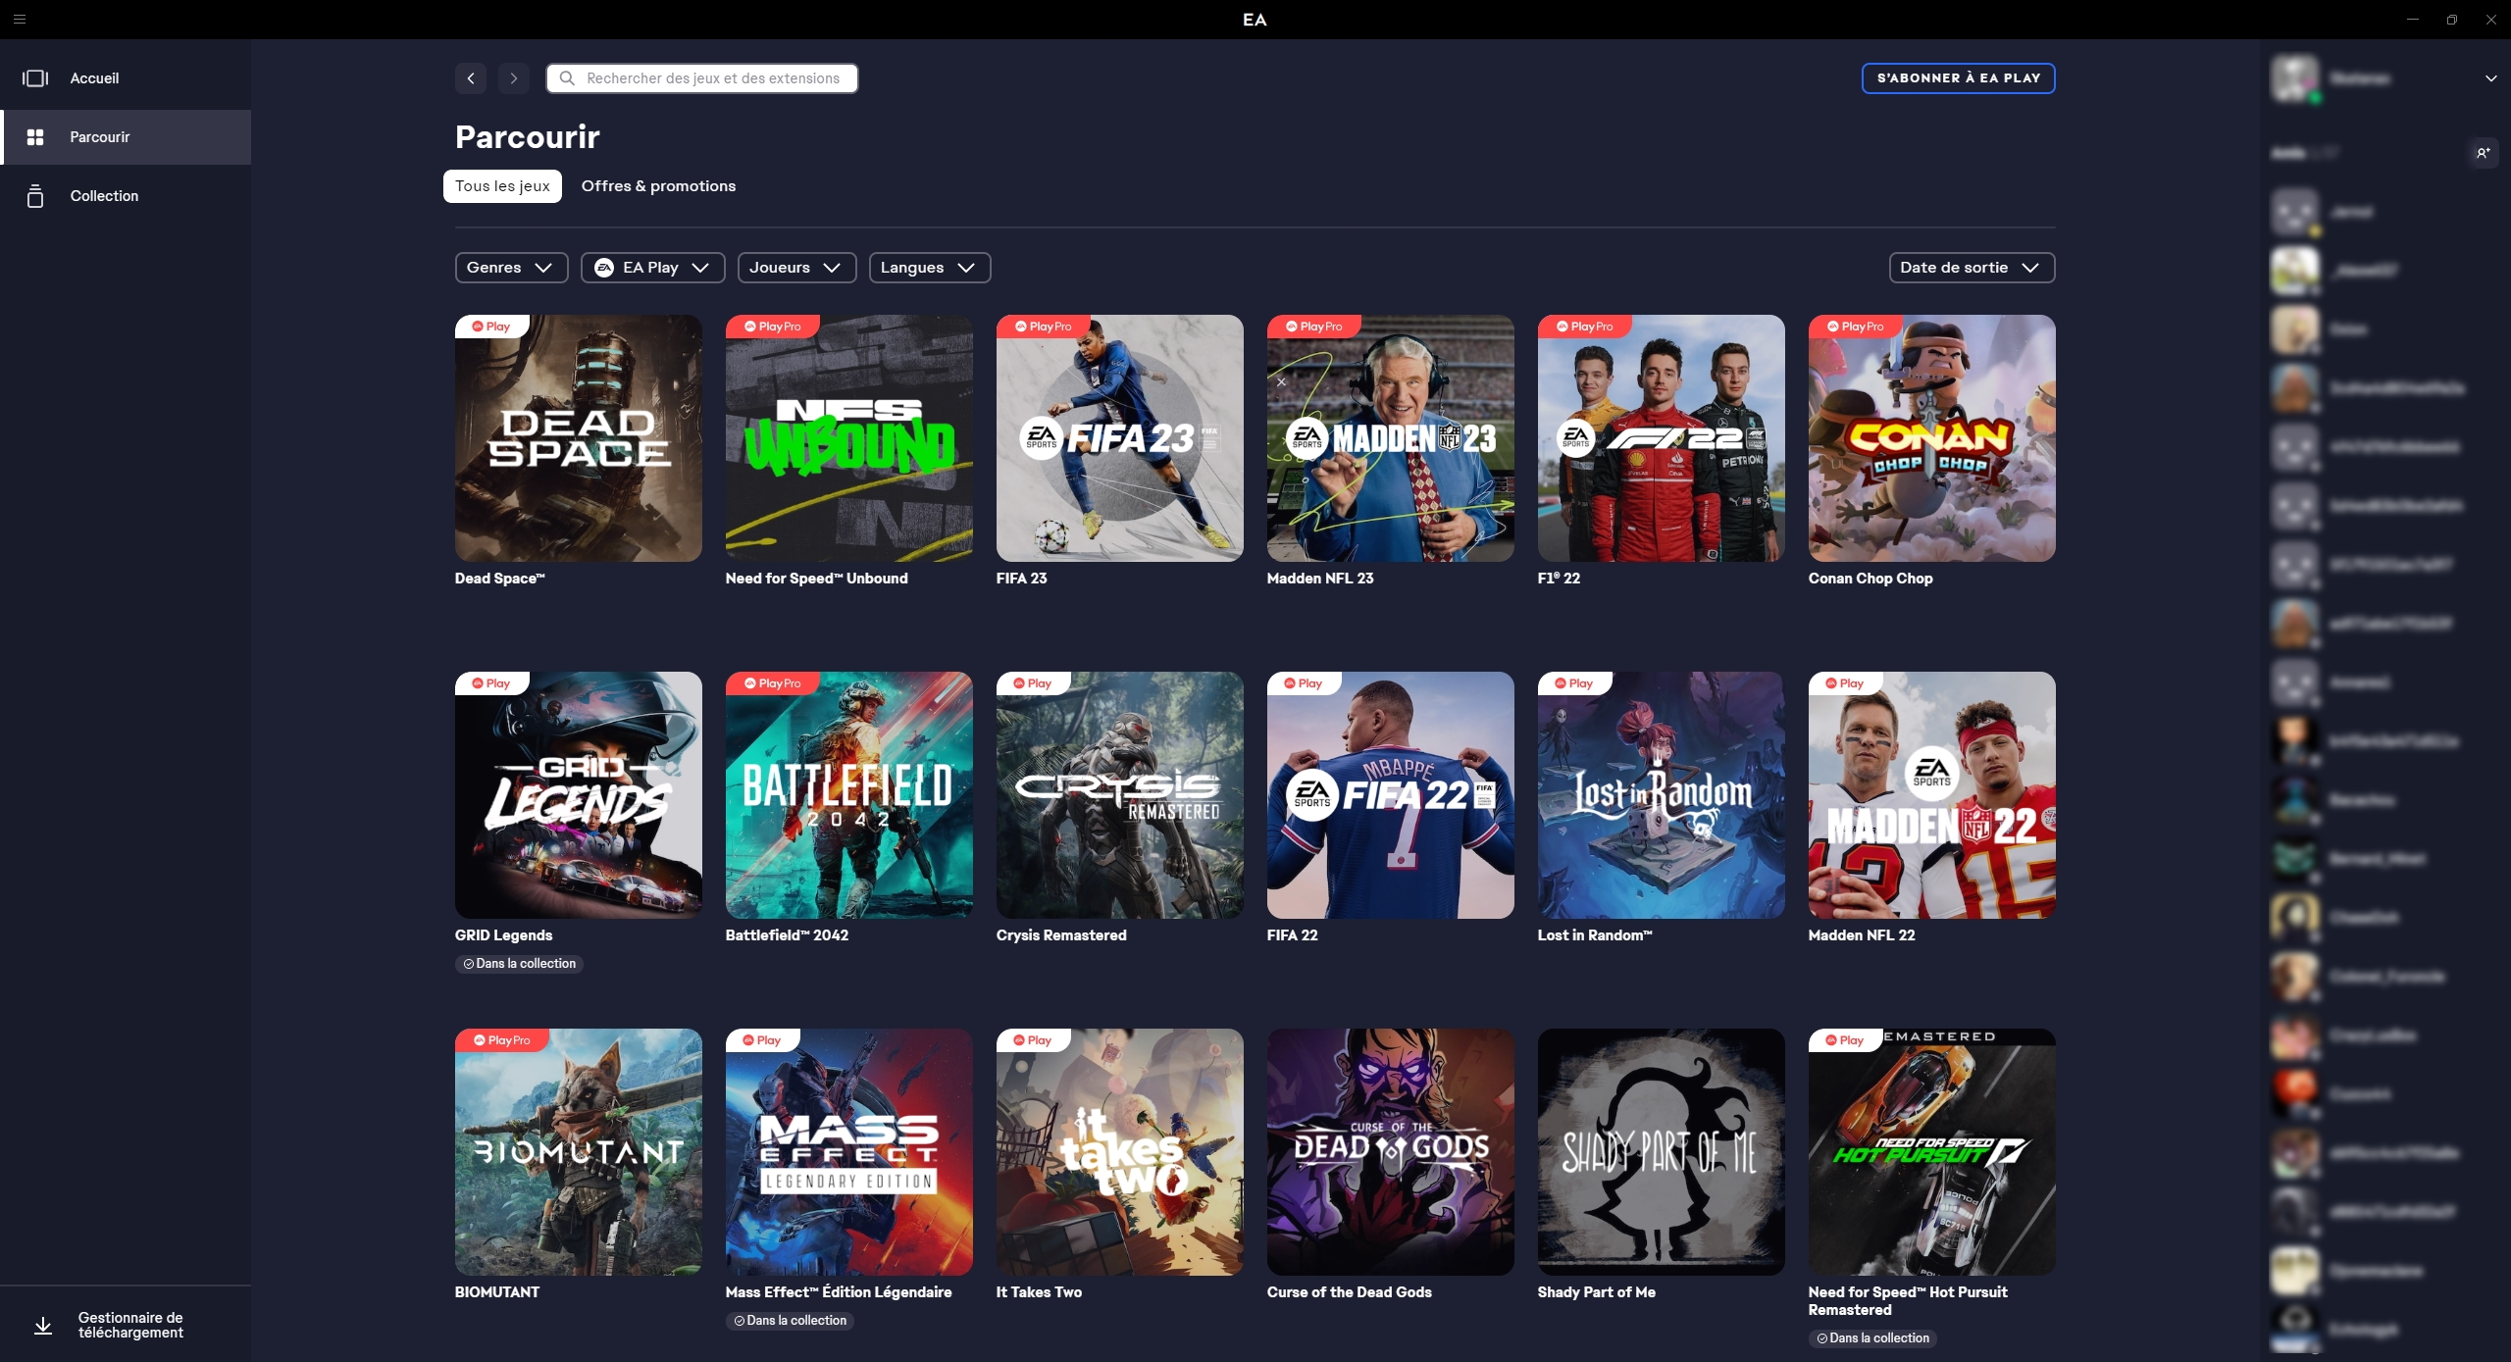This screenshot has height=1362, width=2511.
Task: Click the Dead Space game thumbnail
Action: (579, 437)
